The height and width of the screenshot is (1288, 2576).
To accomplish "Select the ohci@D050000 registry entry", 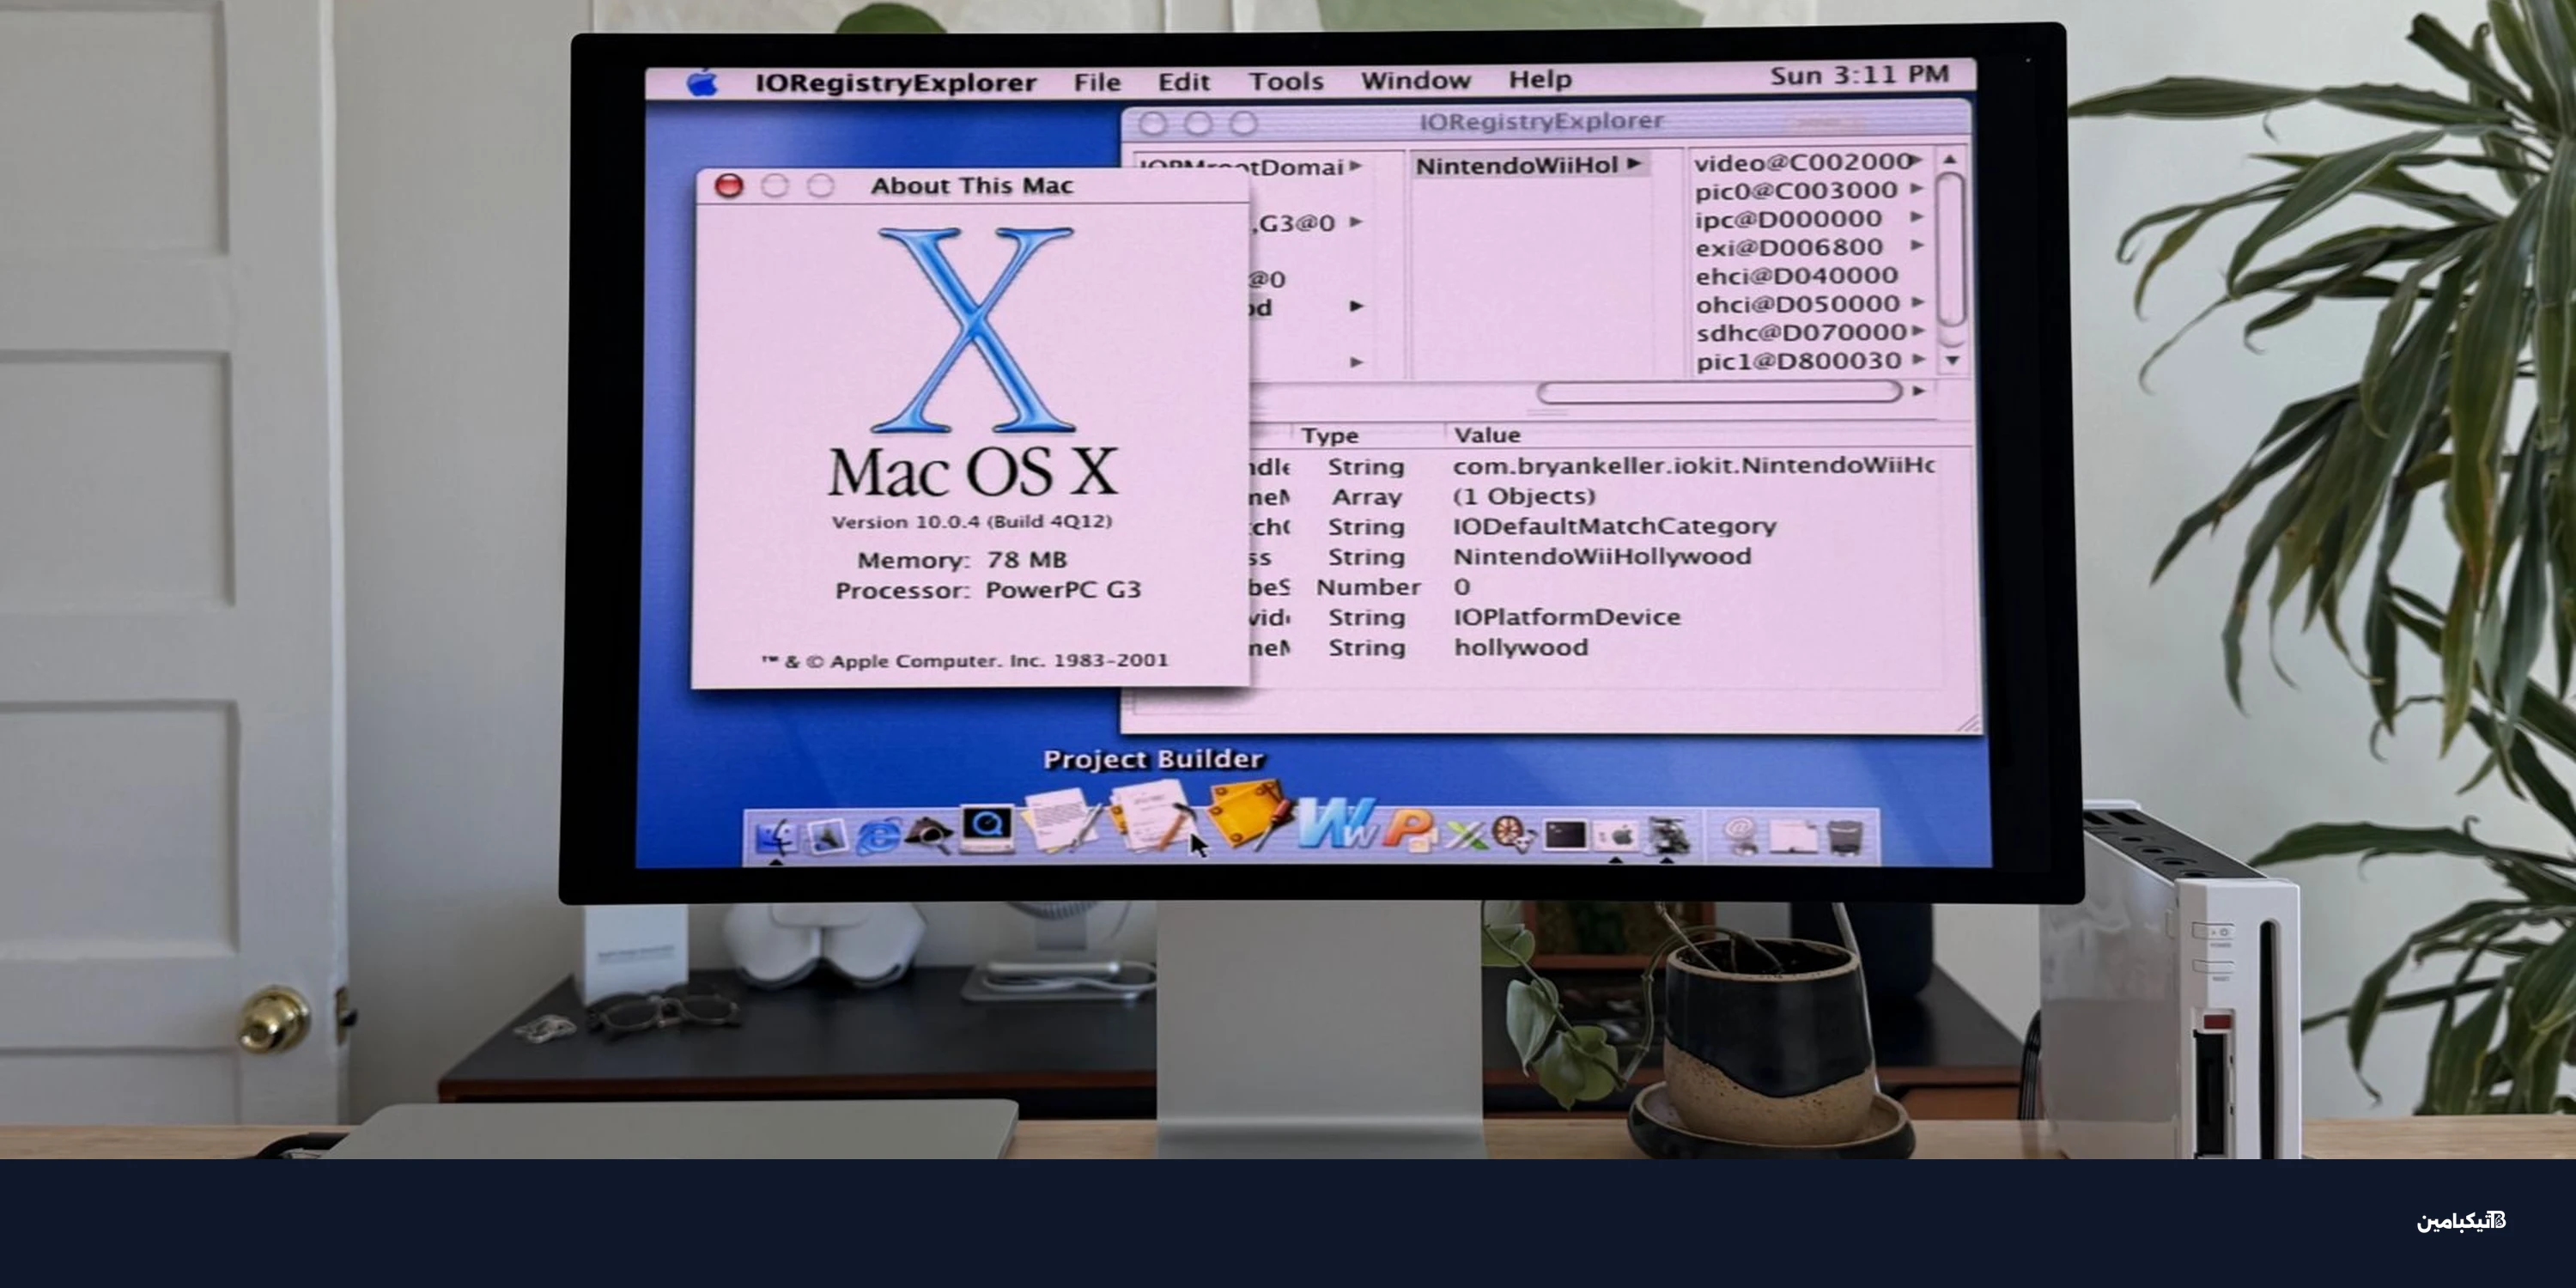I will (1793, 304).
